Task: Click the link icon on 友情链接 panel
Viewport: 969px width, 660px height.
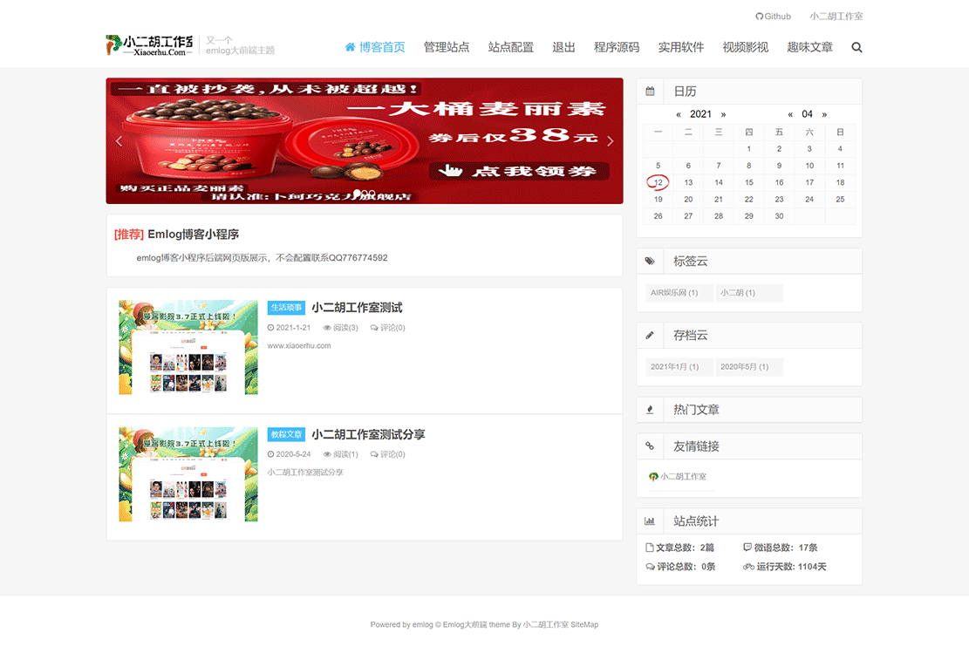Action: click(650, 446)
